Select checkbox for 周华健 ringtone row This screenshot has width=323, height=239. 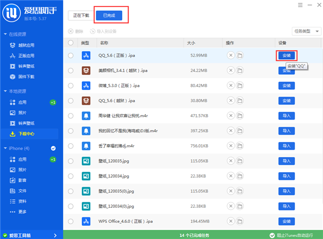[71, 116]
